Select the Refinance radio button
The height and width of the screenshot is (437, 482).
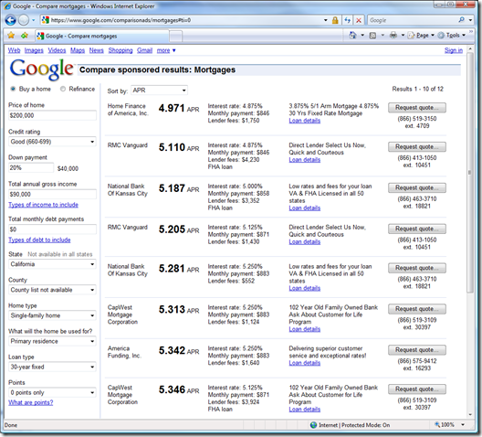[63, 89]
